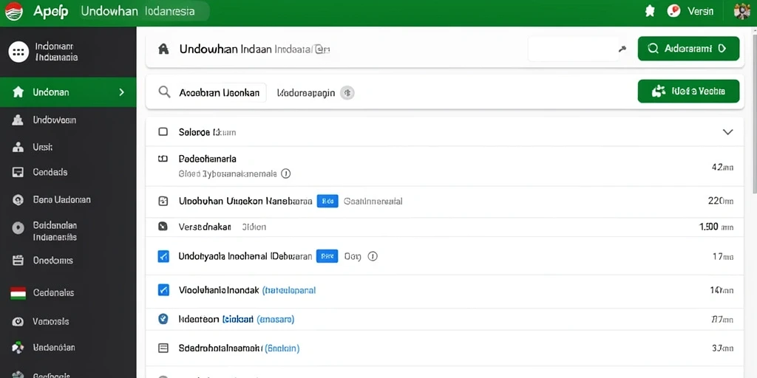Click the green button with group icon
This screenshot has height=378, width=757.
pos(688,91)
